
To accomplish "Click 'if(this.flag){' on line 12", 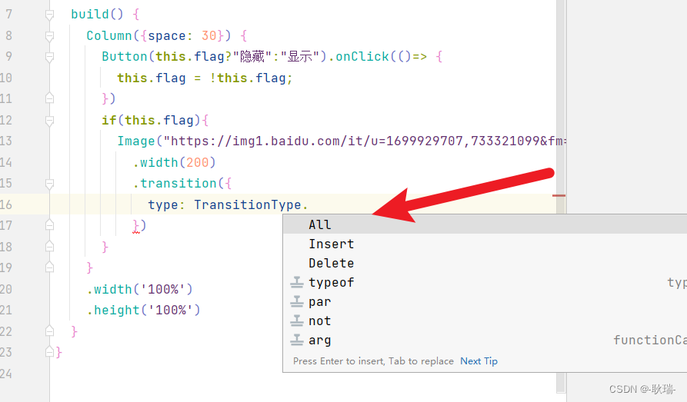I will (x=155, y=120).
